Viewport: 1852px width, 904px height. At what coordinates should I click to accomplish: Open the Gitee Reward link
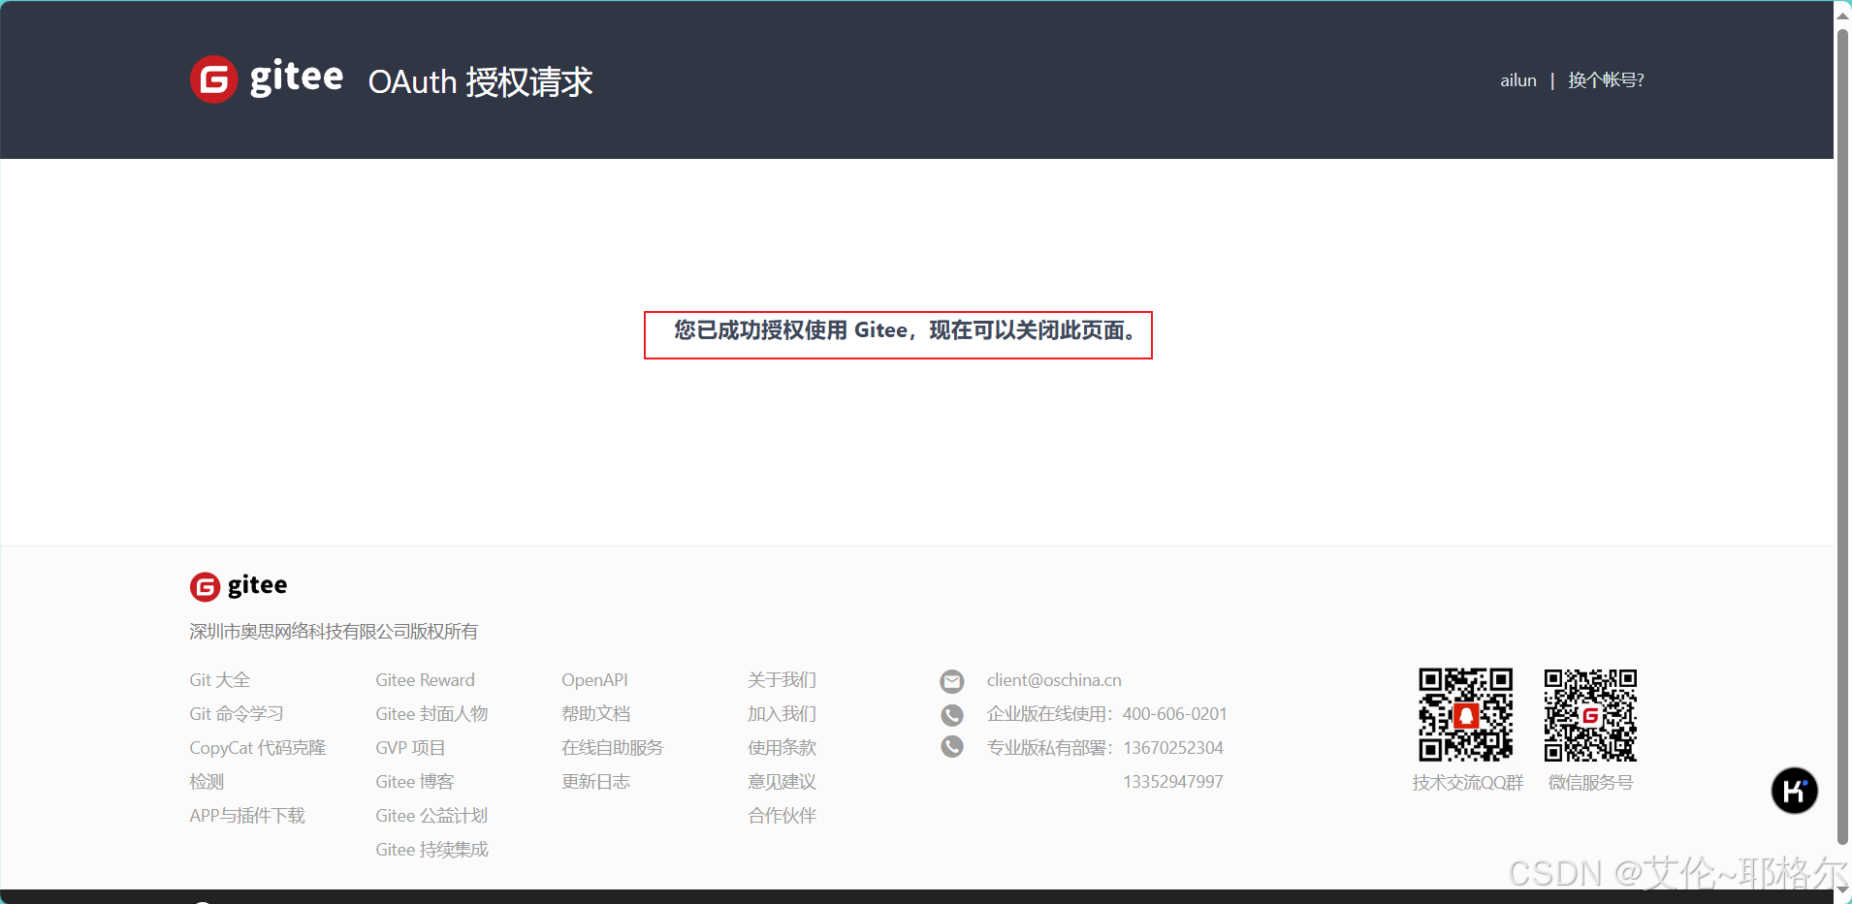tap(426, 680)
